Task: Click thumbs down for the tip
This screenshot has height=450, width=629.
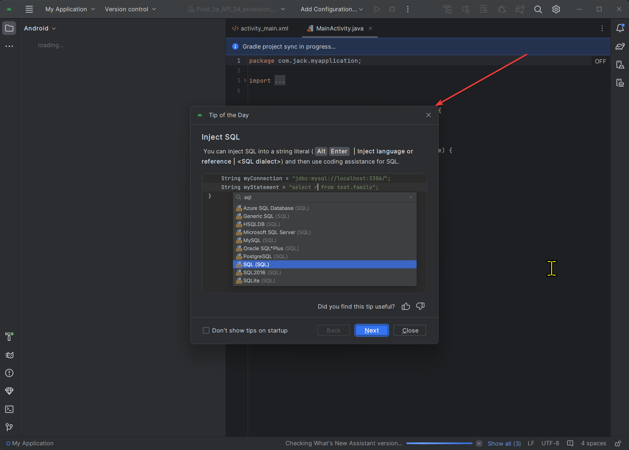Action: tap(420, 306)
